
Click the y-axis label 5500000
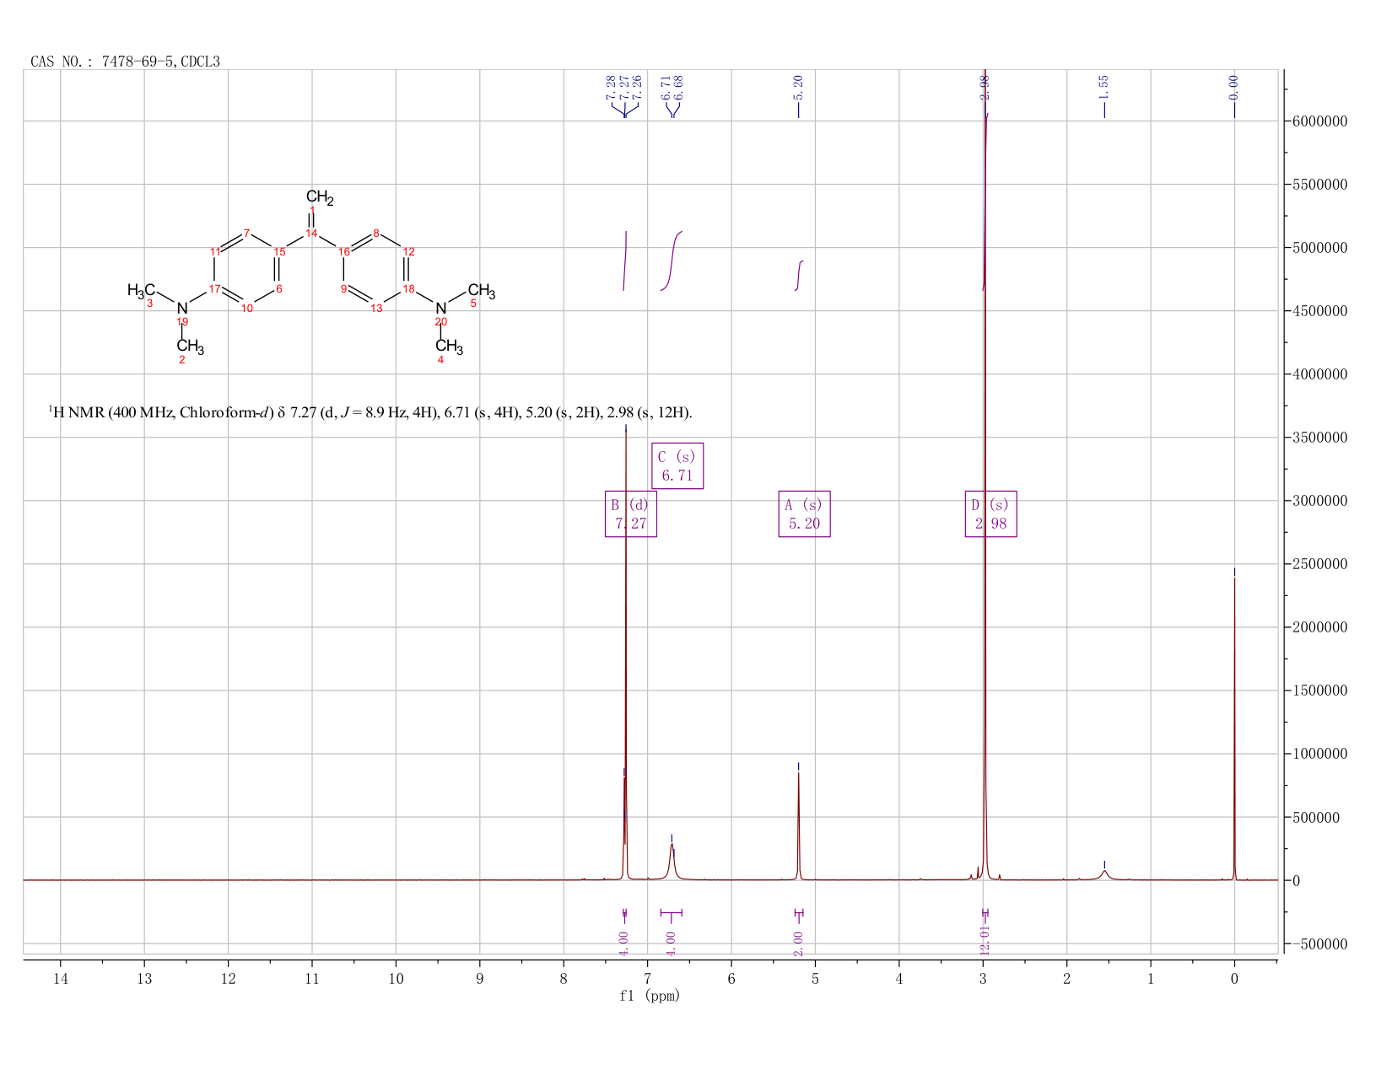click(x=1319, y=185)
